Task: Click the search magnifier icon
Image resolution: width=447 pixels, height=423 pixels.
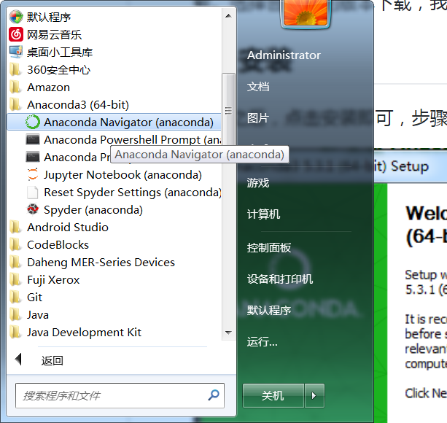Action: coord(214,395)
